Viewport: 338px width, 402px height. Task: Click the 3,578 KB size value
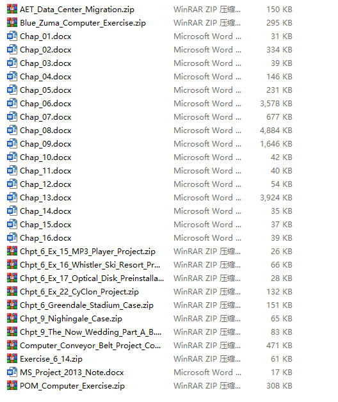click(276, 103)
